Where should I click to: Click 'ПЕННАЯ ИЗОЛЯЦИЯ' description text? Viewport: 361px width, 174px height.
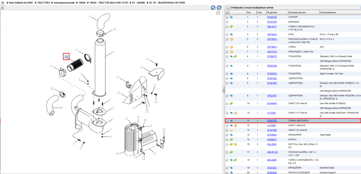coord(299,173)
